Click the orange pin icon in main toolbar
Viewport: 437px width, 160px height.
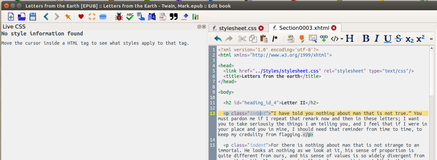click(x=68, y=17)
